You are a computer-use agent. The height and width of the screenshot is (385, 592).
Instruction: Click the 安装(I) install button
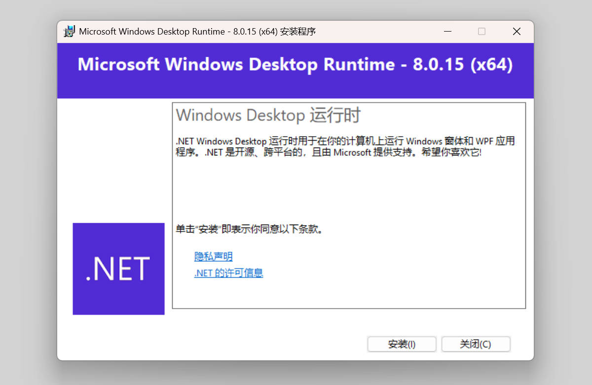coord(402,344)
